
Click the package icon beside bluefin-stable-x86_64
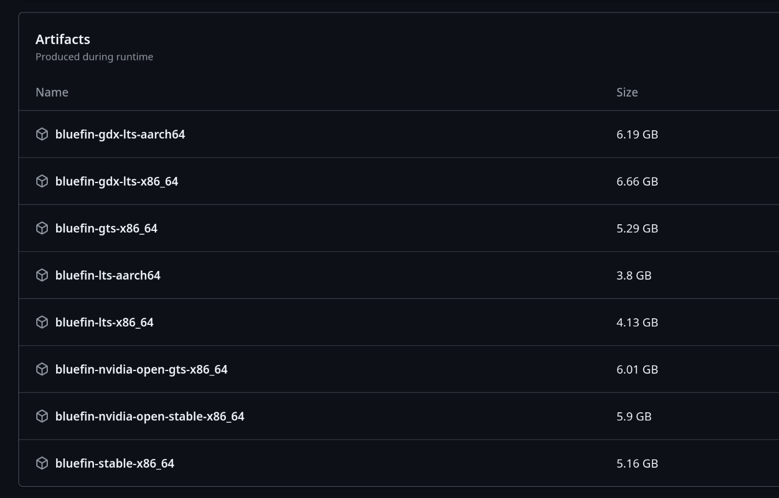click(42, 463)
